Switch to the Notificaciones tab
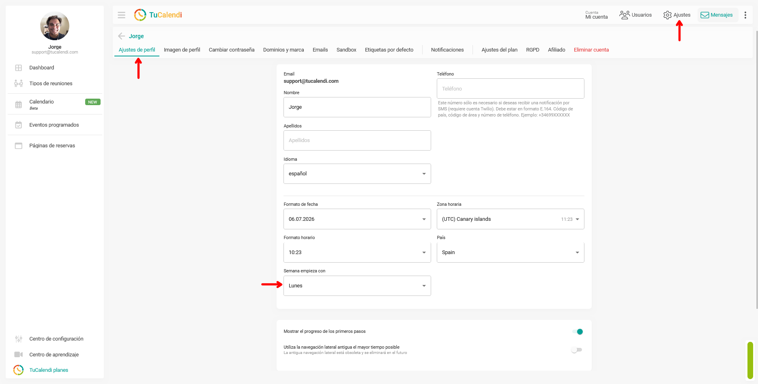This screenshot has height=384, width=758. (447, 50)
